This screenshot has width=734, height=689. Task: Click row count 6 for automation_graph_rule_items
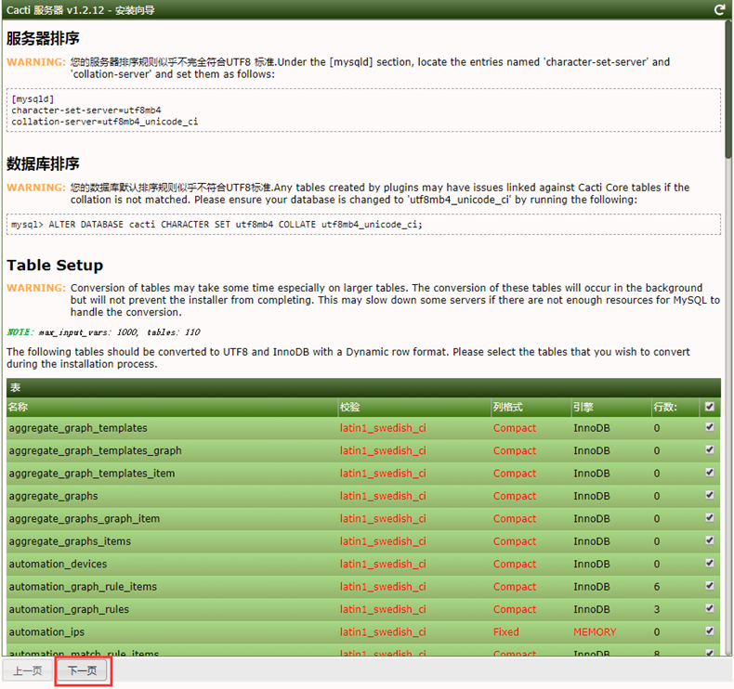[x=657, y=587]
